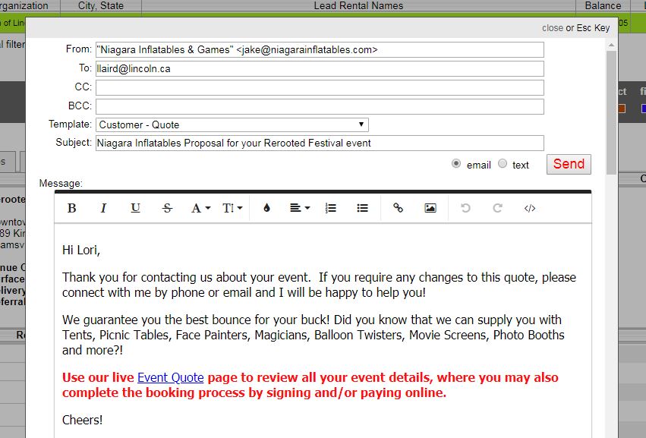This screenshot has width=646, height=438.
Task: Insert a numbered ordered list
Action: (330, 208)
